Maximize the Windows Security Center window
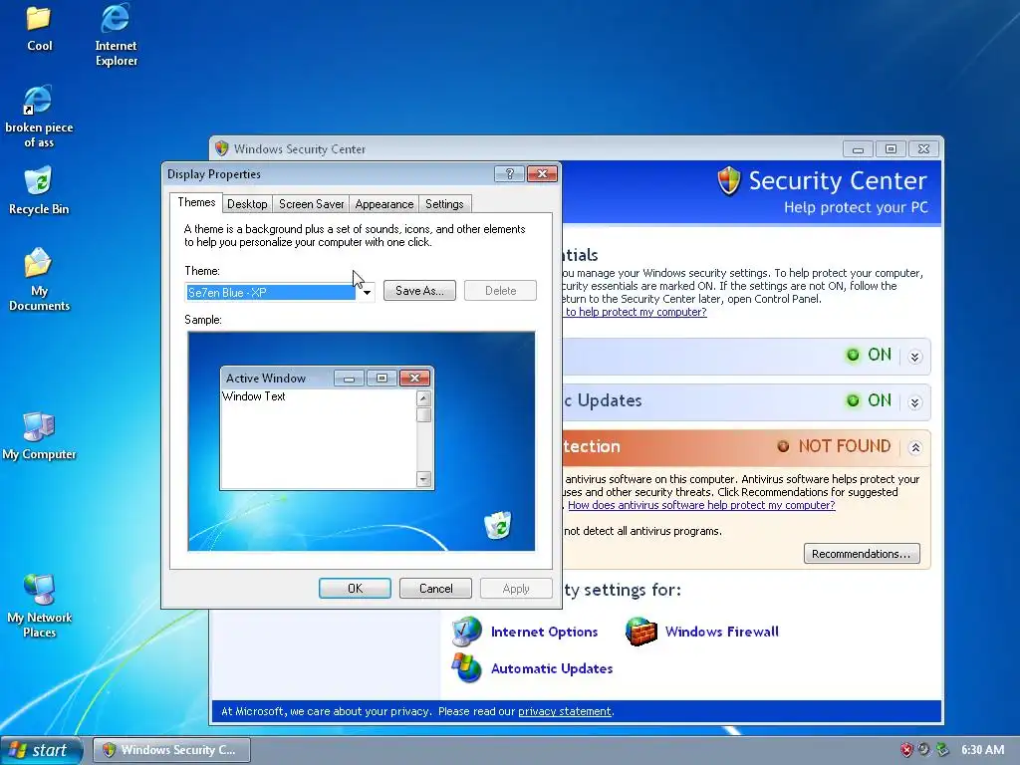The image size is (1020, 765). pyautogui.click(x=891, y=149)
